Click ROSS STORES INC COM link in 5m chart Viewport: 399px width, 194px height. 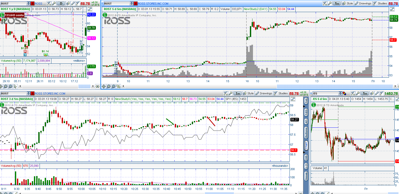click(x=153, y=4)
